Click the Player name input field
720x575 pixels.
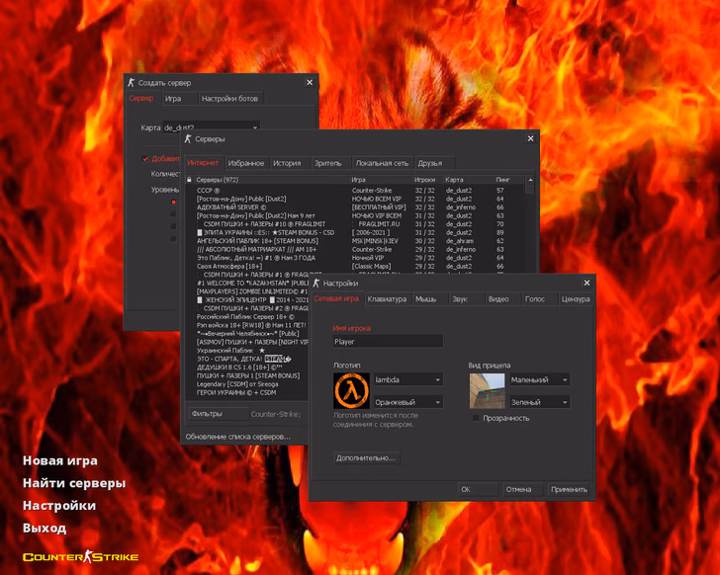pos(388,342)
